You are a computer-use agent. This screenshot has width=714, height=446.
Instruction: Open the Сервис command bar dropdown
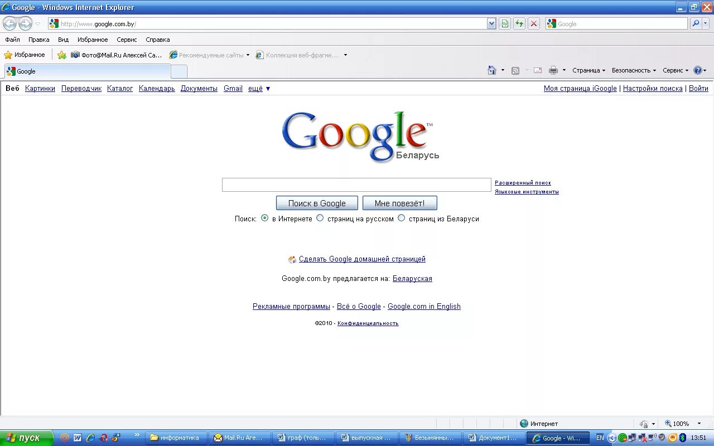pyautogui.click(x=676, y=70)
